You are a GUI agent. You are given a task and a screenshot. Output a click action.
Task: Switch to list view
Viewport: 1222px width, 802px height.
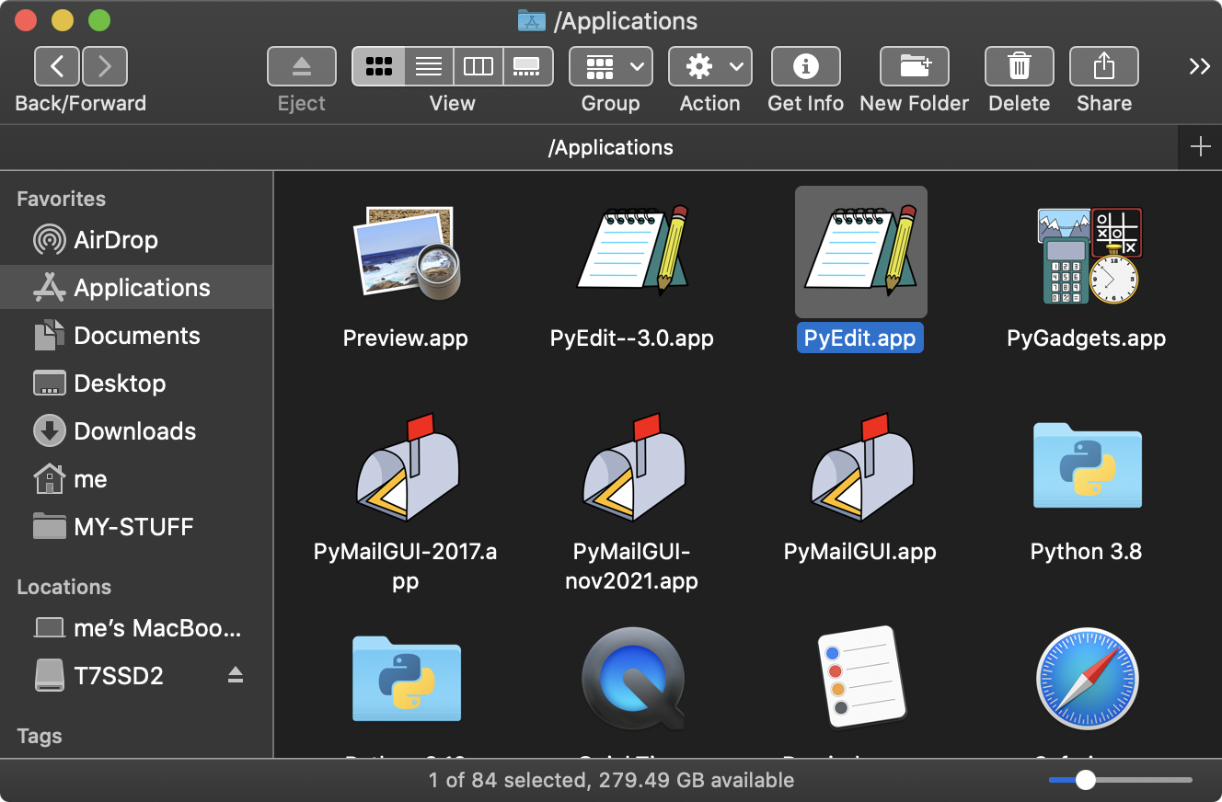tap(429, 66)
